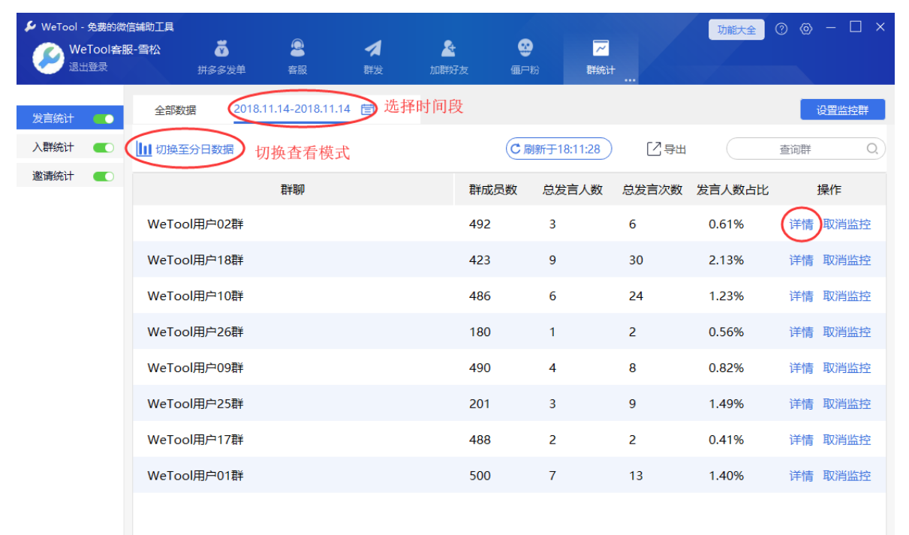Click the 群成员数 column header
This screenshot has width=909, height=535.
493,190
